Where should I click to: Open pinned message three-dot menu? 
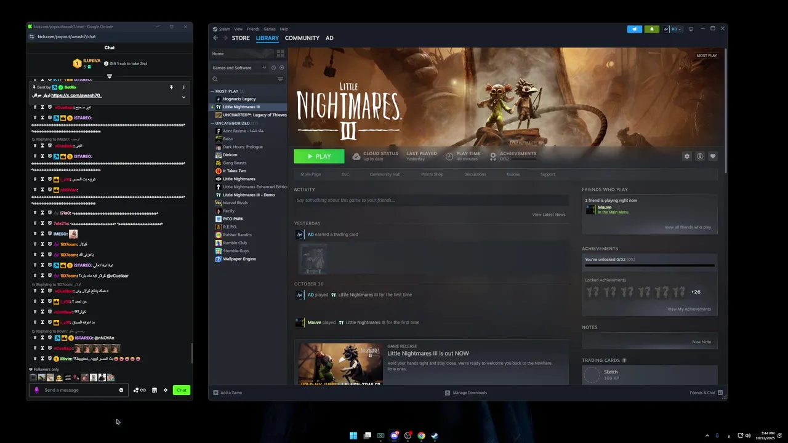point(183,87)
